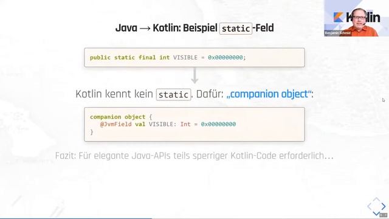The height and width of the screenshot is (219, 389).
Task: Click the Java constant name VISIBLE
Action: (185, 57)
